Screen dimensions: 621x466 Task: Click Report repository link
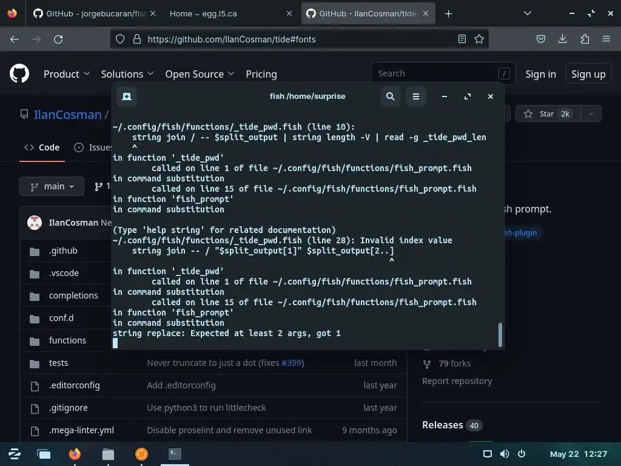point(457,381)
